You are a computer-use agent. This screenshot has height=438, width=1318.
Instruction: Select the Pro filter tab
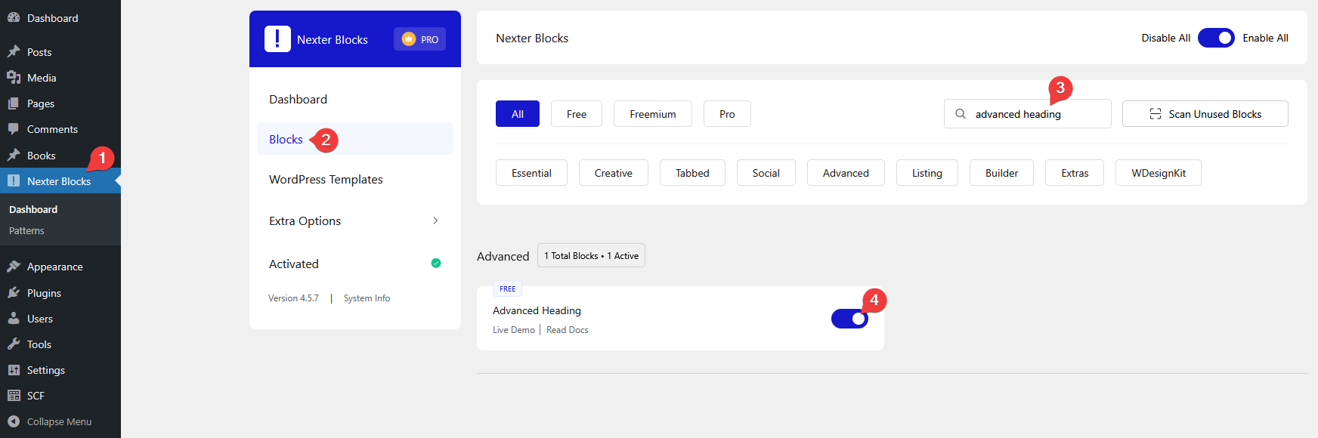(727, 114)
